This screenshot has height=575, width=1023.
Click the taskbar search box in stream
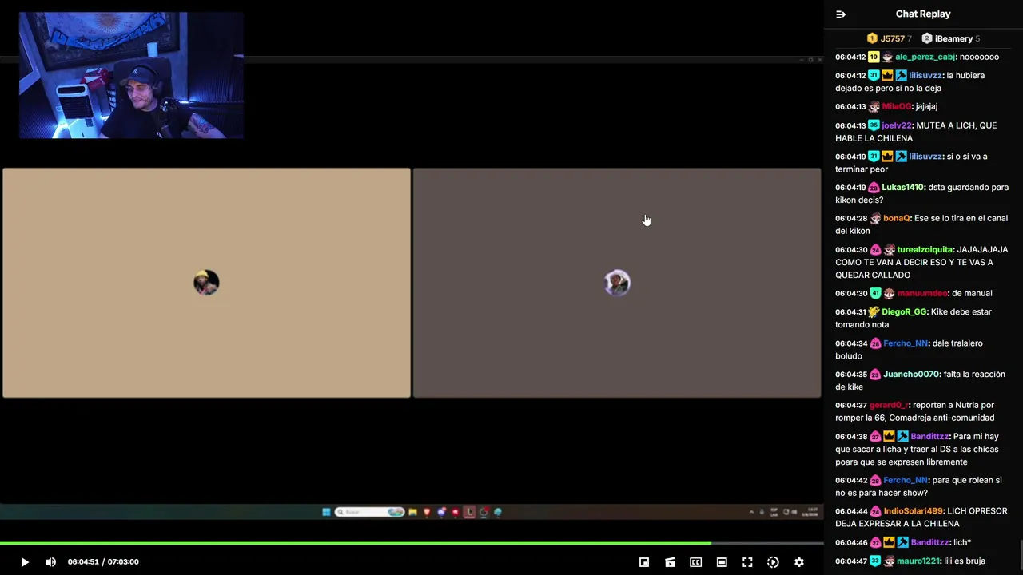[369, 512]
